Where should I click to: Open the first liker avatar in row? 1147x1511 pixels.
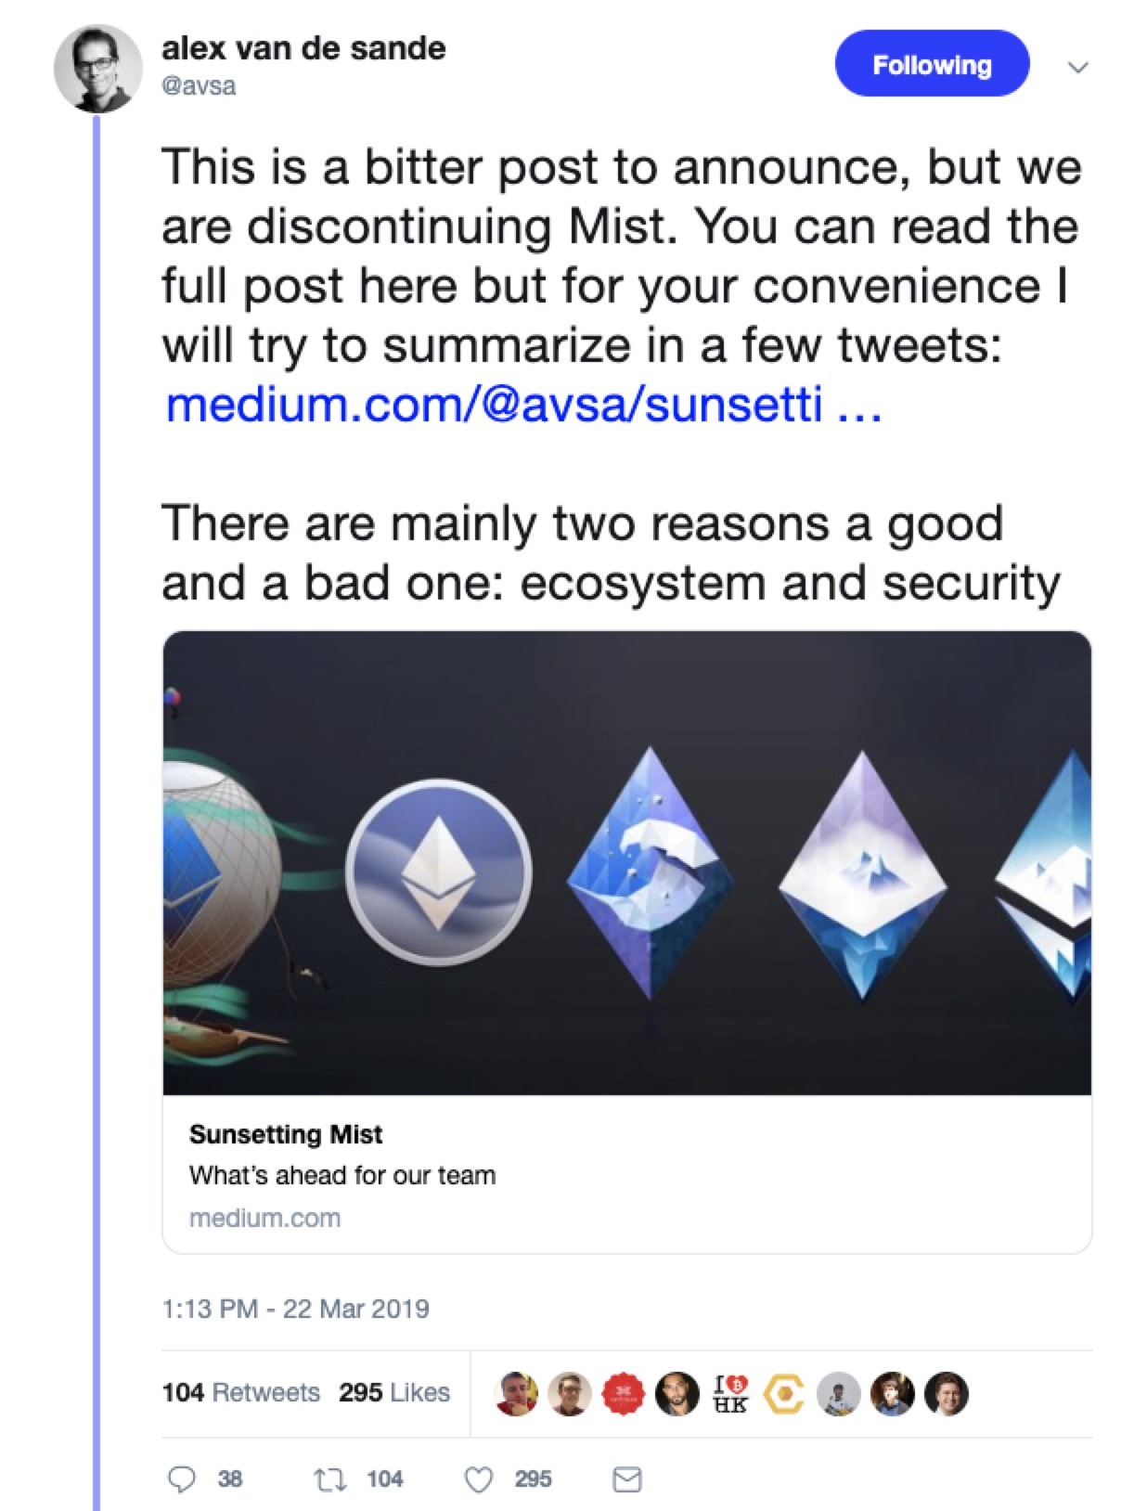(517, 1393)
